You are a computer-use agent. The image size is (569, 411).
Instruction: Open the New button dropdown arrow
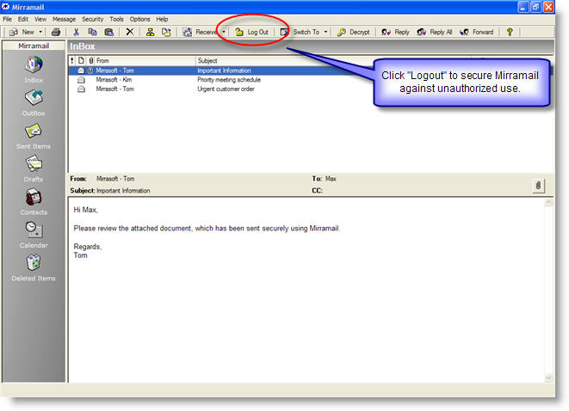click(x=40, y=32)
